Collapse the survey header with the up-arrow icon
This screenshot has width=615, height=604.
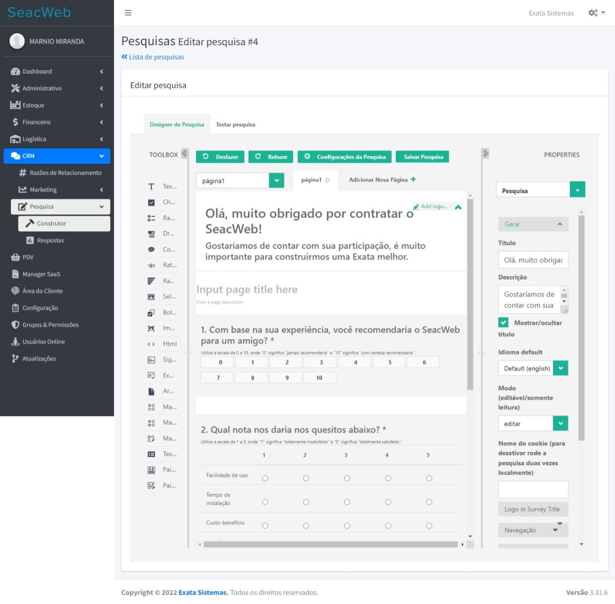pos(458,207)
